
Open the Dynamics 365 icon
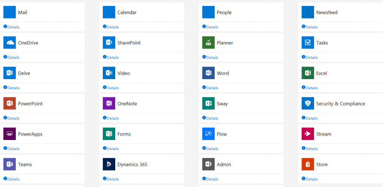pos(109,164)
